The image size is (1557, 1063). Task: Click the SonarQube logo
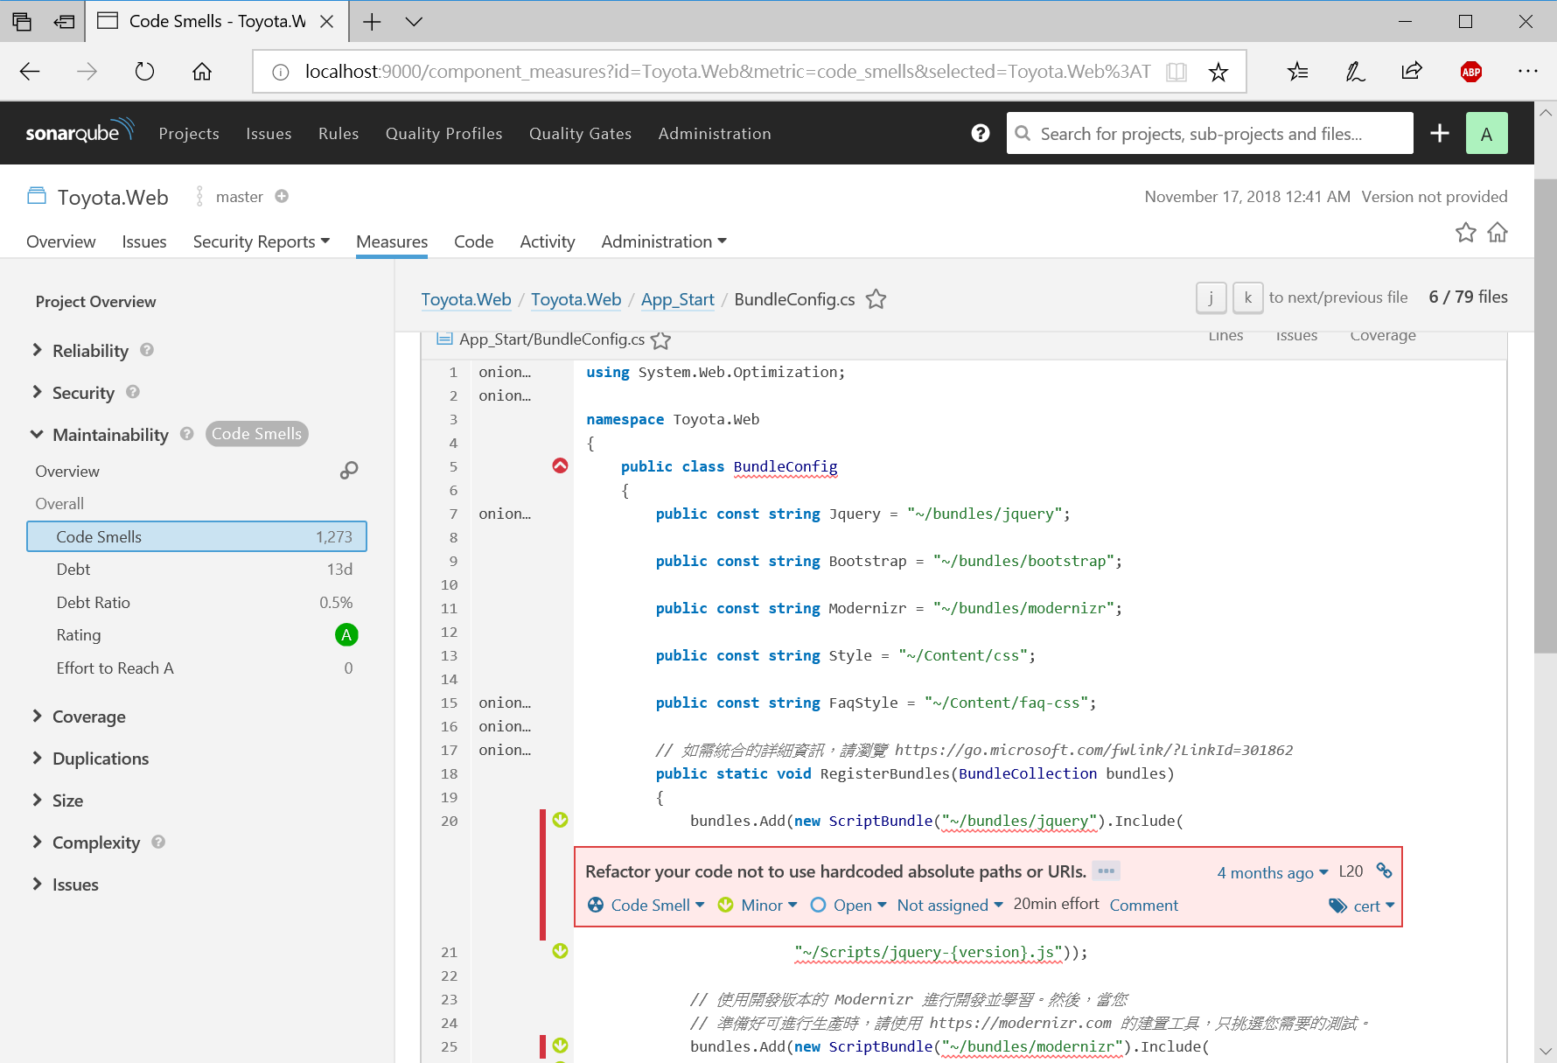point(80,132)
